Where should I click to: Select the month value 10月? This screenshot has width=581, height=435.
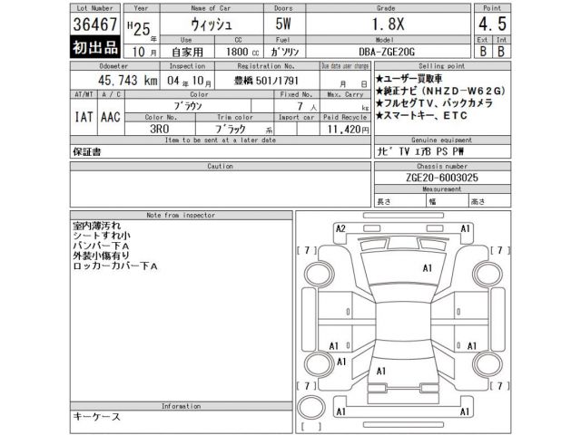pyautogui.click(x=144, y=52)
